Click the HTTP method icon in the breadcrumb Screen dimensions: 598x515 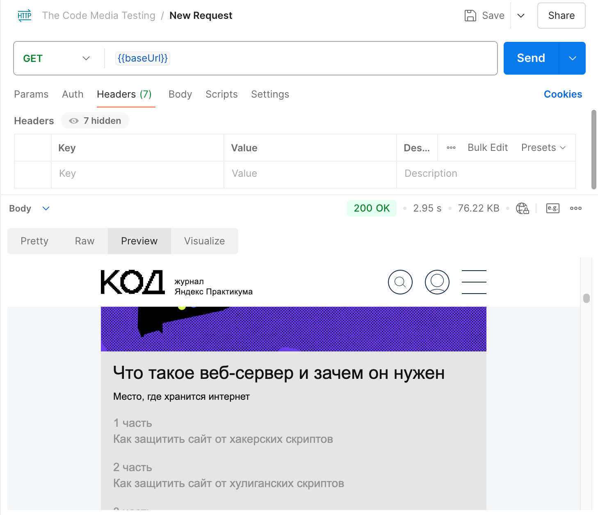click(24, 15)
